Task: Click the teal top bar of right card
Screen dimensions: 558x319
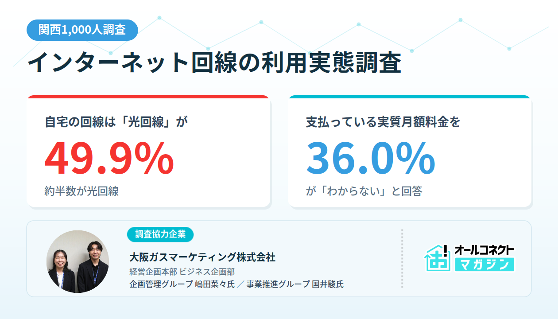Action: 410,97
